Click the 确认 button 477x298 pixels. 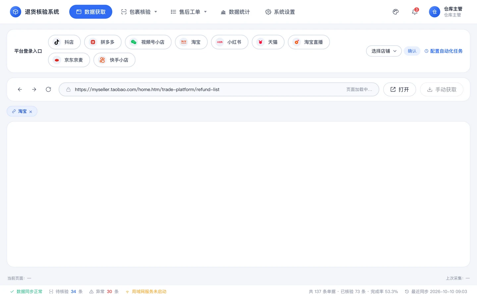[412, 51]
